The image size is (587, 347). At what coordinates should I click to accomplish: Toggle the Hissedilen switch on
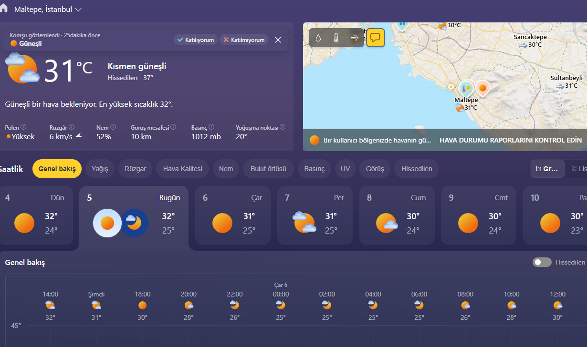(542, 262)
